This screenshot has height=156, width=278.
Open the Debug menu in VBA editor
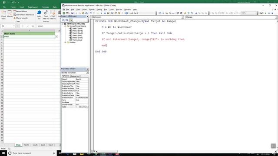tap(99, 10)
